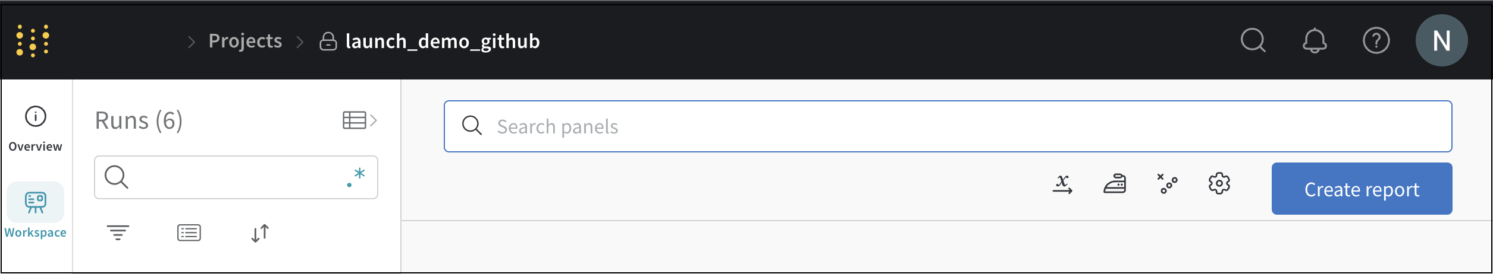Image resolution: width=1493 pixels, height=274 pixels.
Task: Open the smoothing iron icon
Action: [x=1115, y=184]
